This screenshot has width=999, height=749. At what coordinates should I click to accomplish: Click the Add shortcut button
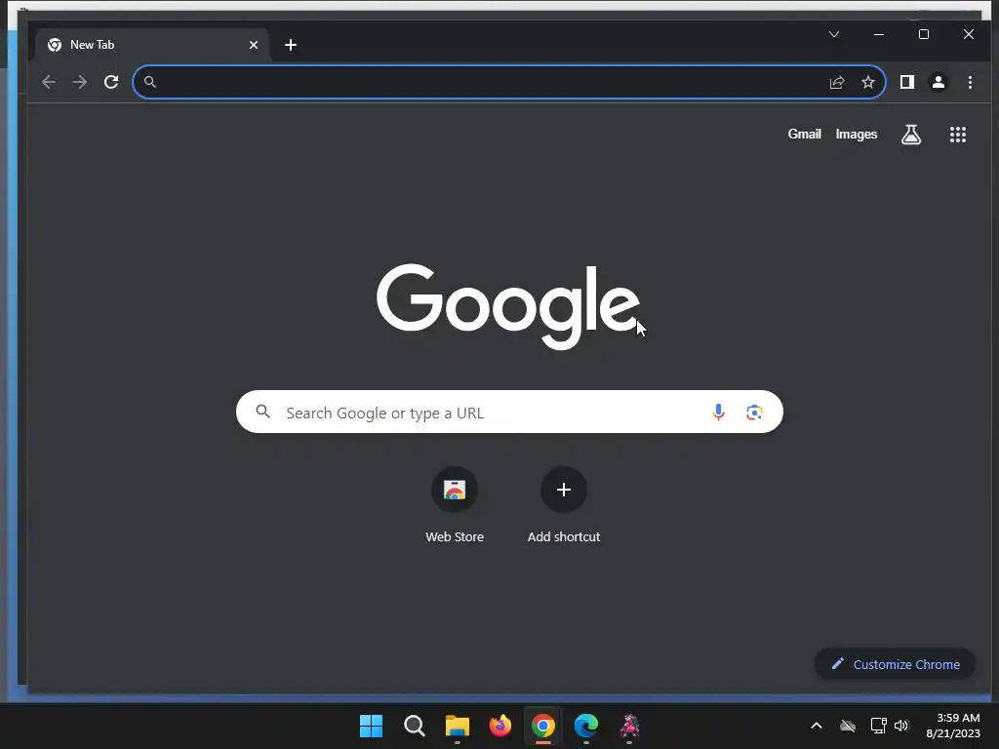(563, 505)
